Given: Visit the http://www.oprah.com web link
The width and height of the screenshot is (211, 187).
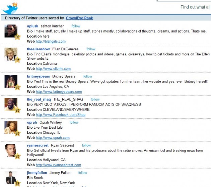Looking at the screenshot, I should tap(53, 138).
